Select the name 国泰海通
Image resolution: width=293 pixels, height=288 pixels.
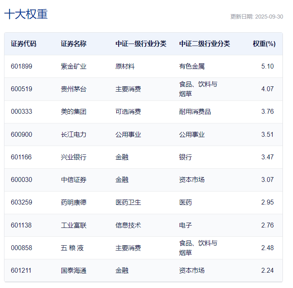[73, 270]
